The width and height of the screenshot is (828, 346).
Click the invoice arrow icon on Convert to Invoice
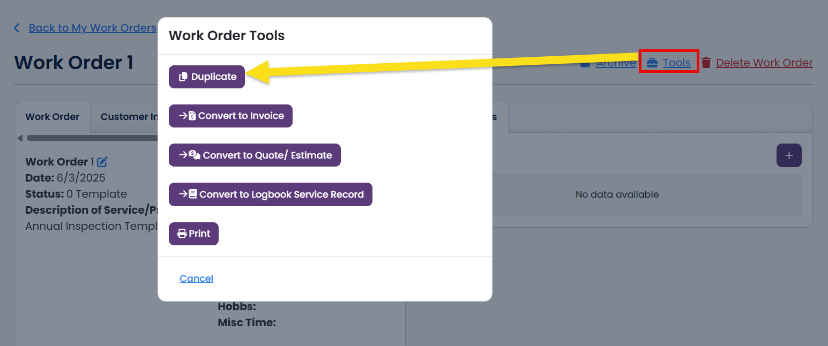pyautogui.click(x=187, y=116)
